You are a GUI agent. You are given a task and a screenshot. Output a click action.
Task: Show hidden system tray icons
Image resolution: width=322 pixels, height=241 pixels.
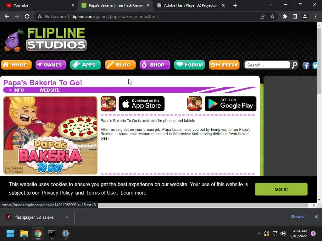pyautogui.click(x=259, y=233)
